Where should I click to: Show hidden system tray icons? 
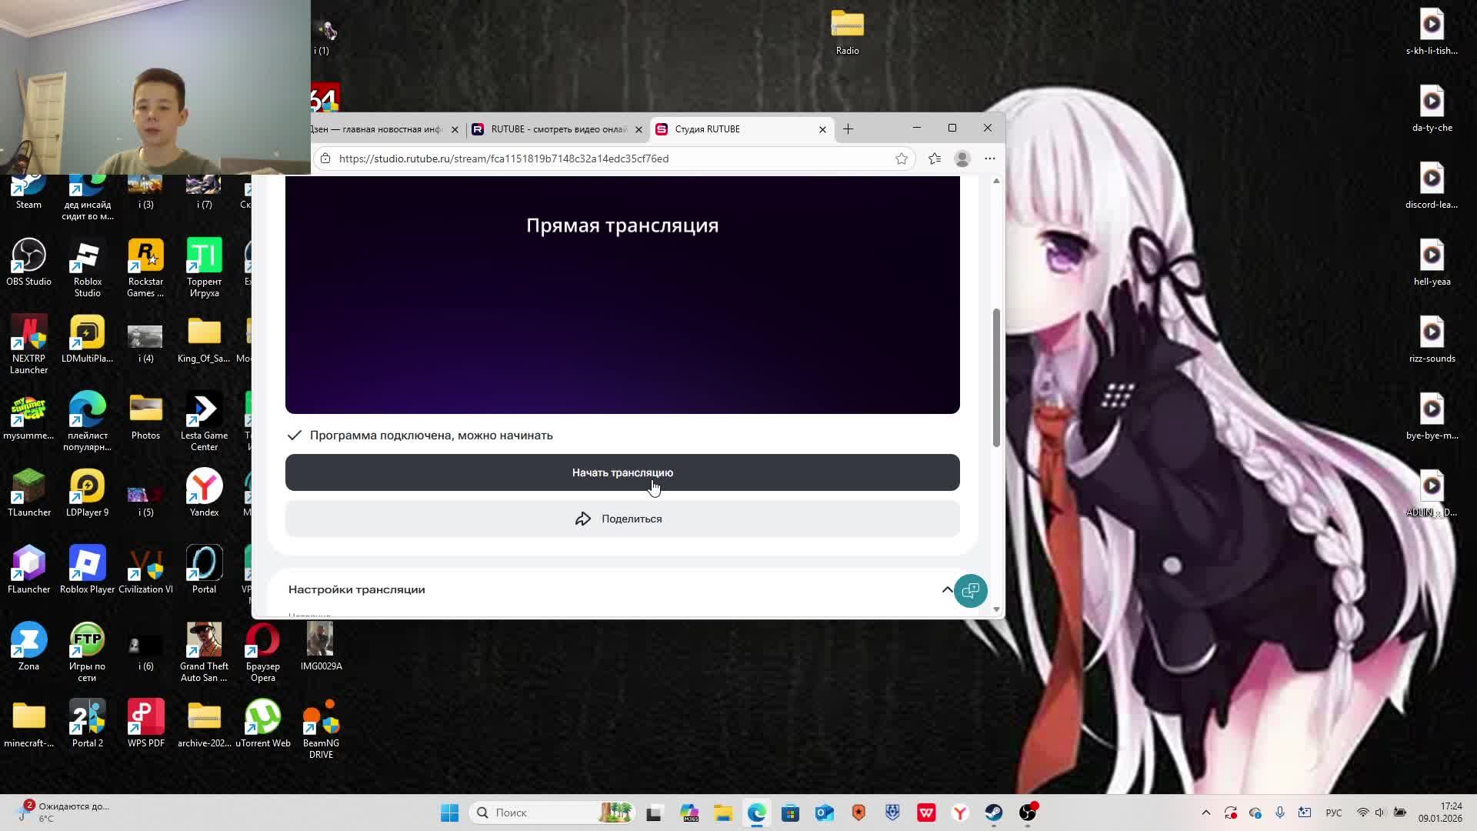[x=1205, y=813]
